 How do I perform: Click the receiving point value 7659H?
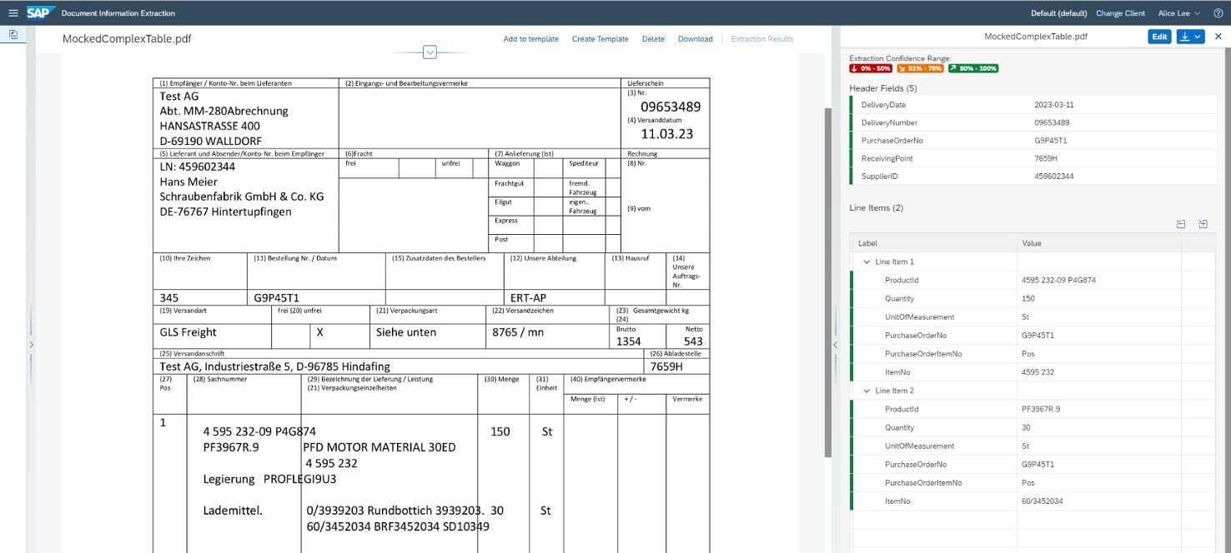1046,158
